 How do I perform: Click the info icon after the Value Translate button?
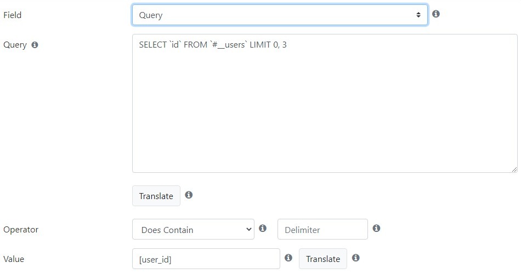point(356,258)
